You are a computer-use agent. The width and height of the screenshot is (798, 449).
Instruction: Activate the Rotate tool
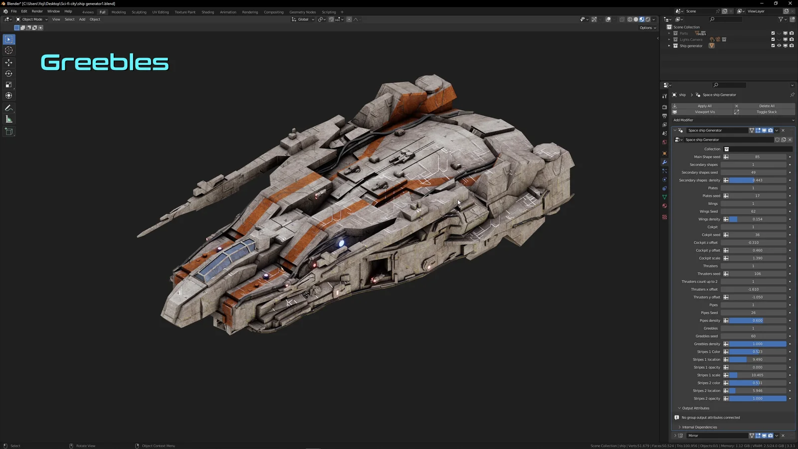pos(8,73)
